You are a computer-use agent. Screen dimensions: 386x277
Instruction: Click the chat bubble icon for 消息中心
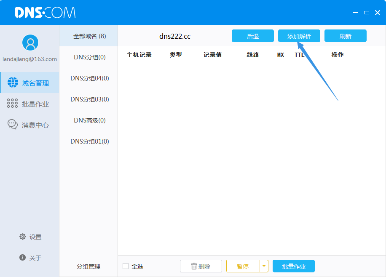click(x=13, y=125)
